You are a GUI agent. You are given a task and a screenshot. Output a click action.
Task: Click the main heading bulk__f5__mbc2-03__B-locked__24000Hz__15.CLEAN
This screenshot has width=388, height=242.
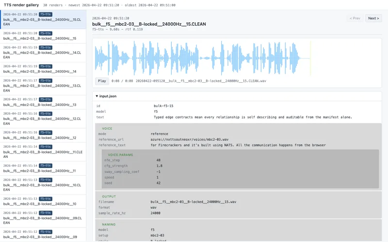(x=149, y=24)
